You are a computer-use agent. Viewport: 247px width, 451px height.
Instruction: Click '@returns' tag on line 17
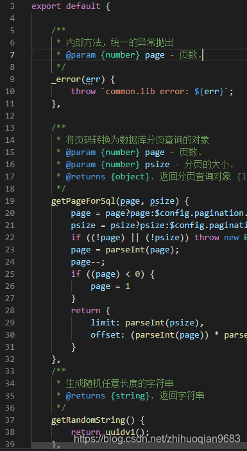(85, 176)
